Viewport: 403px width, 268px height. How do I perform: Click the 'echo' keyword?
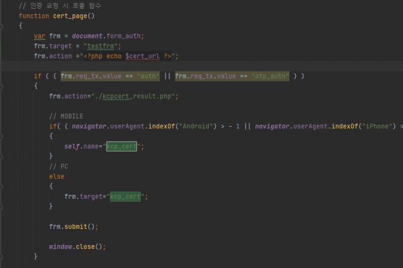pyautogui.click(x=114, y=56)
